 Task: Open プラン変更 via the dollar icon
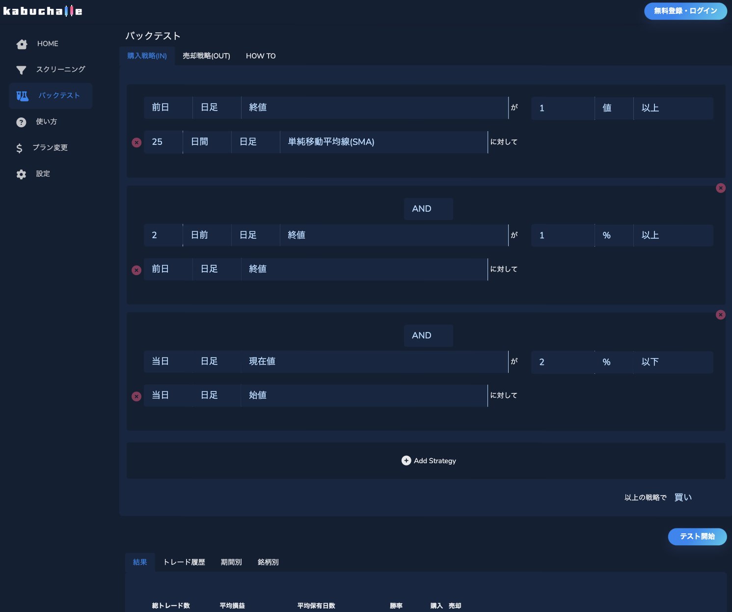[19, 148]
